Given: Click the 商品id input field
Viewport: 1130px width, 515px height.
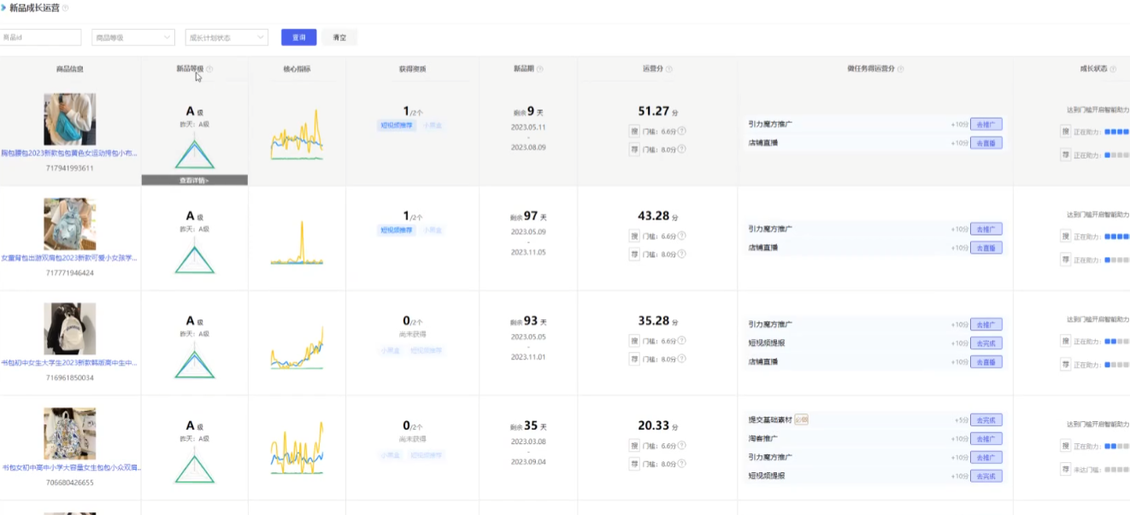Looking at the screenshot, I should coord(41,38).
